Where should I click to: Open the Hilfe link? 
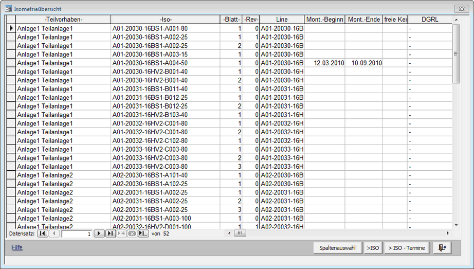17,247
